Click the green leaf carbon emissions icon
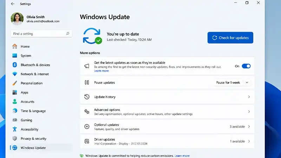Screen dimensions: 281x158 point(81,156)
